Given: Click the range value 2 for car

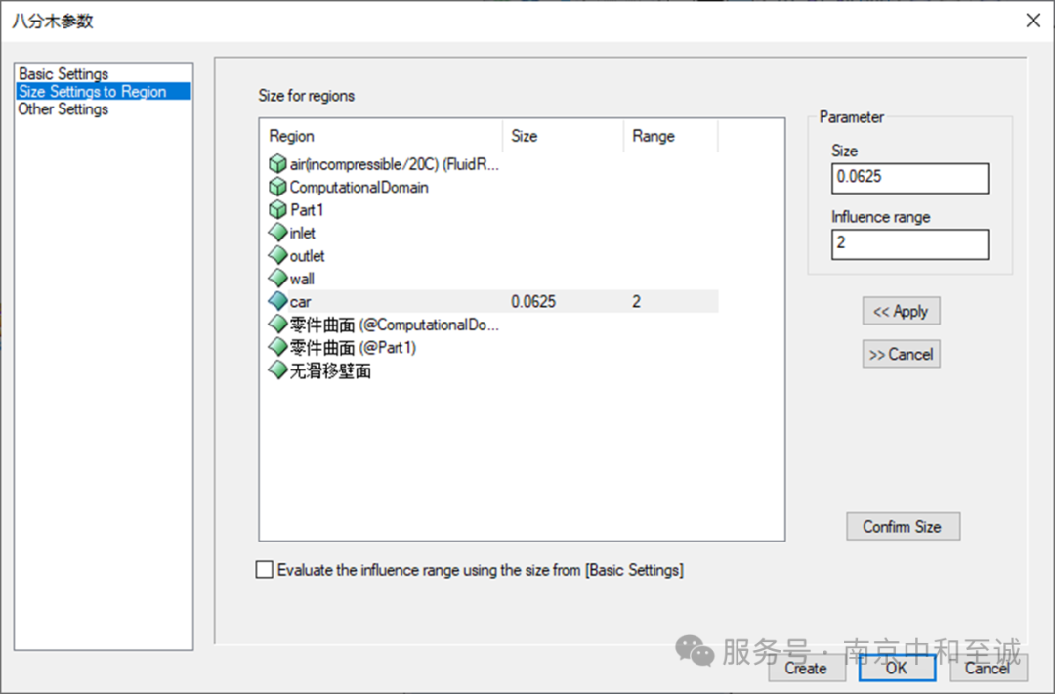Looking at the screenshot, I should (x=637, y=302).
